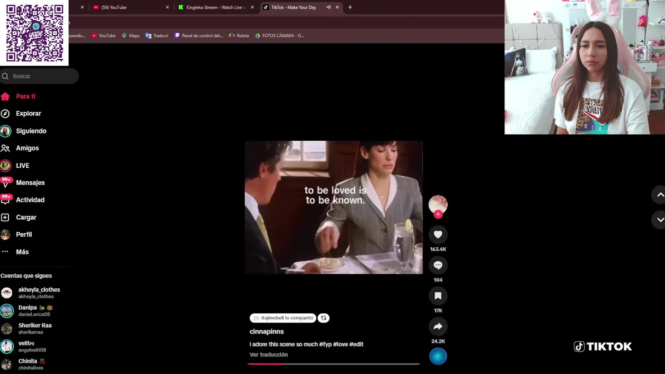Open the comments on the video
Screen dimensions: 665x374
click(x=438, y=265)
